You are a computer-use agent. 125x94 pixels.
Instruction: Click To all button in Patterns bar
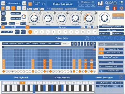tap(95, 27)
